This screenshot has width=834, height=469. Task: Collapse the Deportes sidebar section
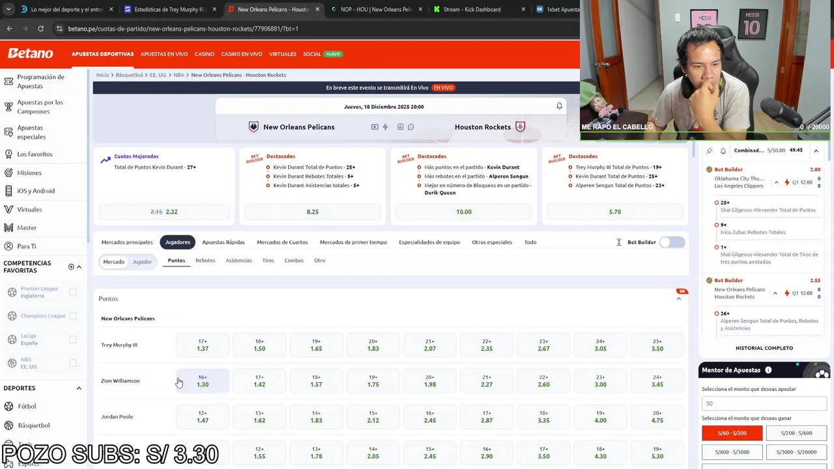pyautogui.click(x=79, y=388)
